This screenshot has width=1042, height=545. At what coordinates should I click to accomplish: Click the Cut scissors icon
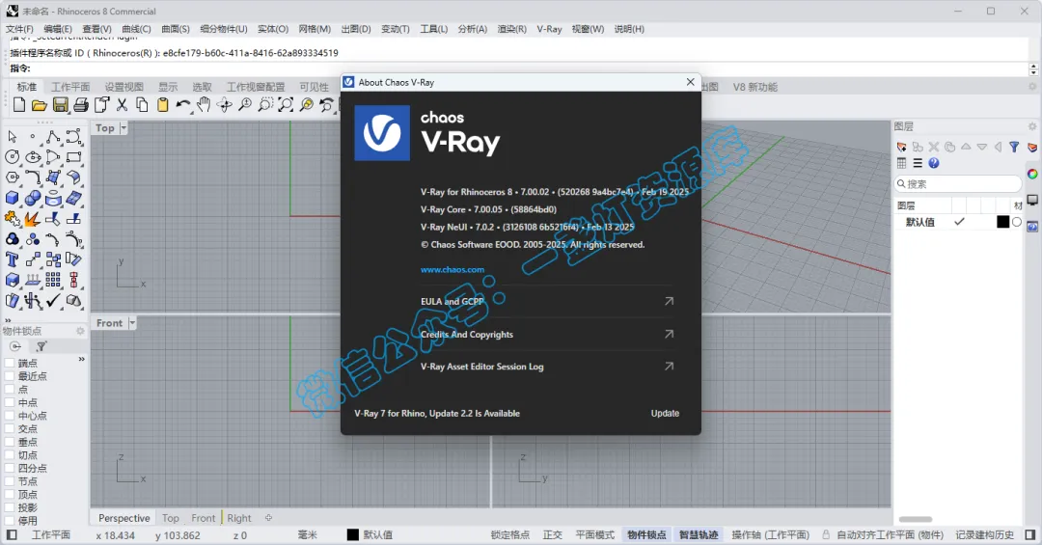(122, 104)
